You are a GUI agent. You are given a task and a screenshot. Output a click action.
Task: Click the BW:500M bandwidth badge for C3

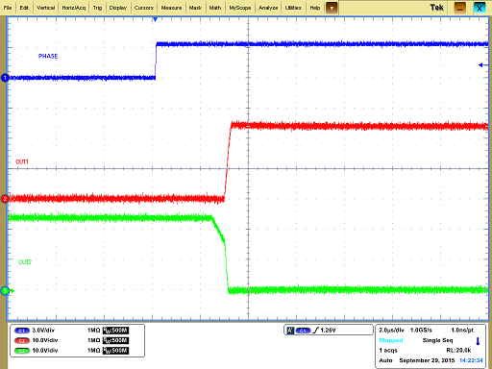coord(115,351)
